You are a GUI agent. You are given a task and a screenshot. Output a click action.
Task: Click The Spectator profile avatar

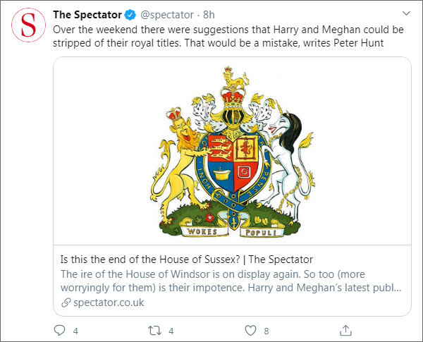point(30,25)
